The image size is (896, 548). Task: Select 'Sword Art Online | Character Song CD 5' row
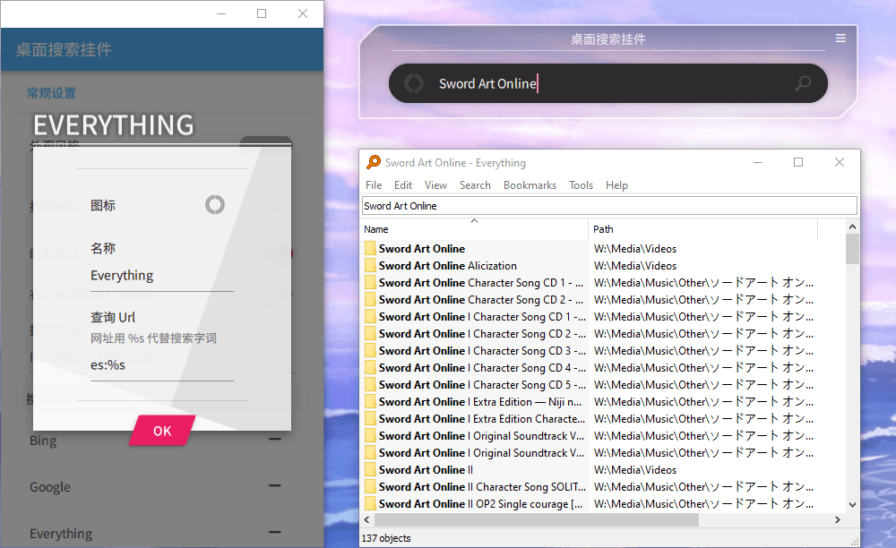click(x=604, y=385)
